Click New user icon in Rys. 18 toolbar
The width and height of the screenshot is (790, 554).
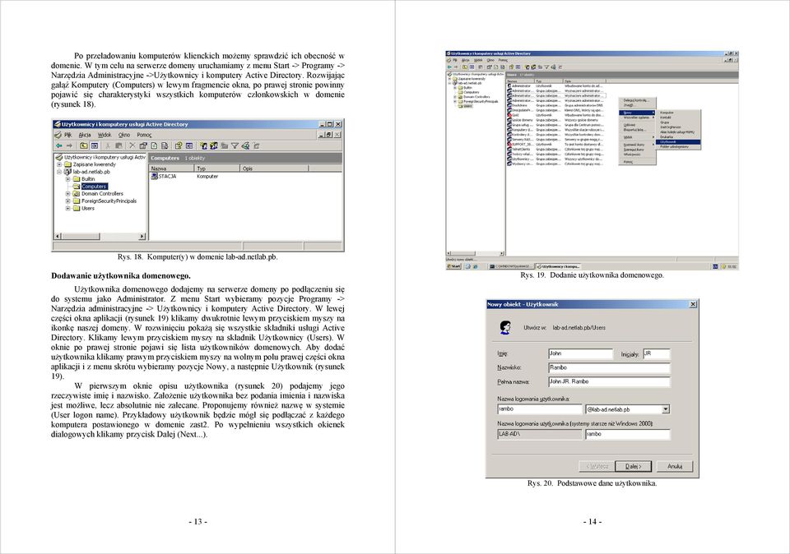click(x=203, y=146)
